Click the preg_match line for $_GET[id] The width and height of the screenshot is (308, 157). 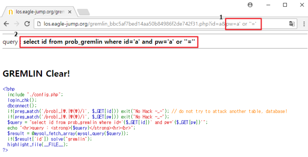coord(89,111)
